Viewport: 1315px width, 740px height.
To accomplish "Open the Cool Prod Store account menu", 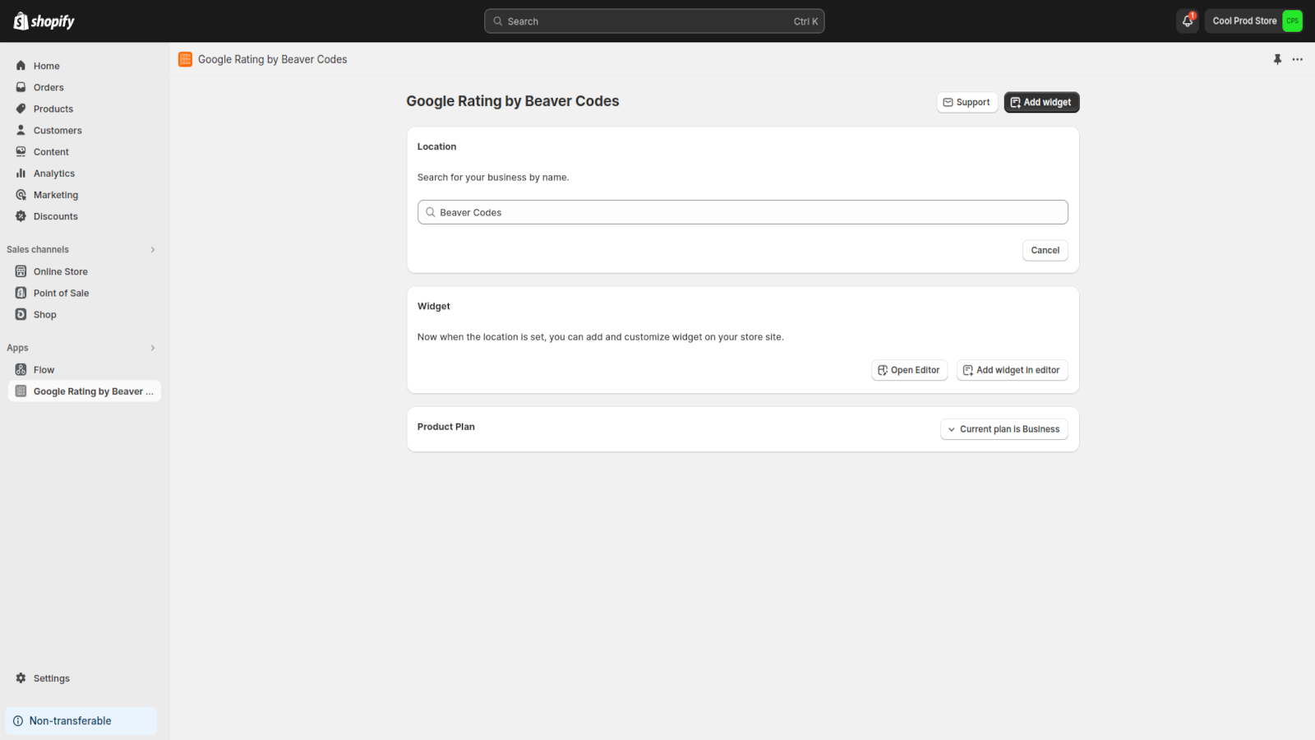I will pos(1257,21).
